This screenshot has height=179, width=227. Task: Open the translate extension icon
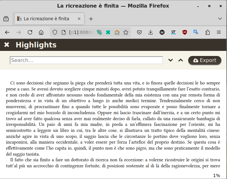[196, 32]
